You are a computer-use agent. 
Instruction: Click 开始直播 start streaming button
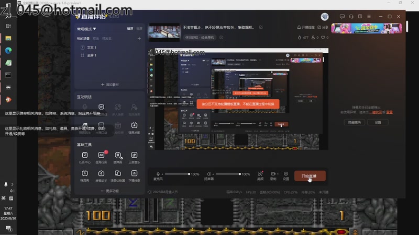[310, 176]
